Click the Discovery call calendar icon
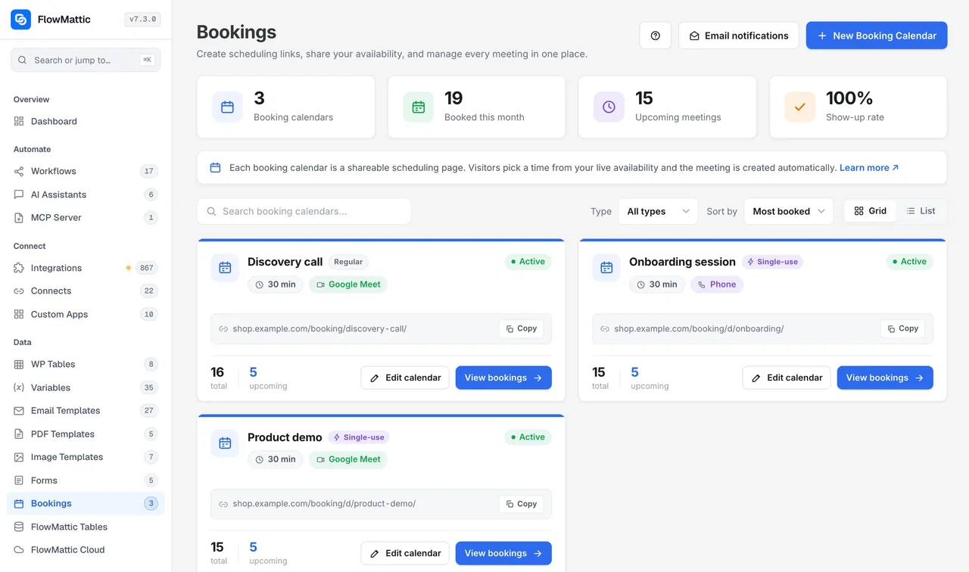The height and width of the screenshot is (572, 969). point(225,268)
